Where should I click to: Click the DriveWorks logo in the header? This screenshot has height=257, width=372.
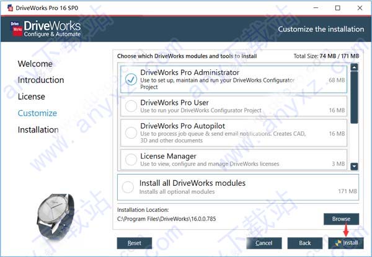[x=45, y=28]
